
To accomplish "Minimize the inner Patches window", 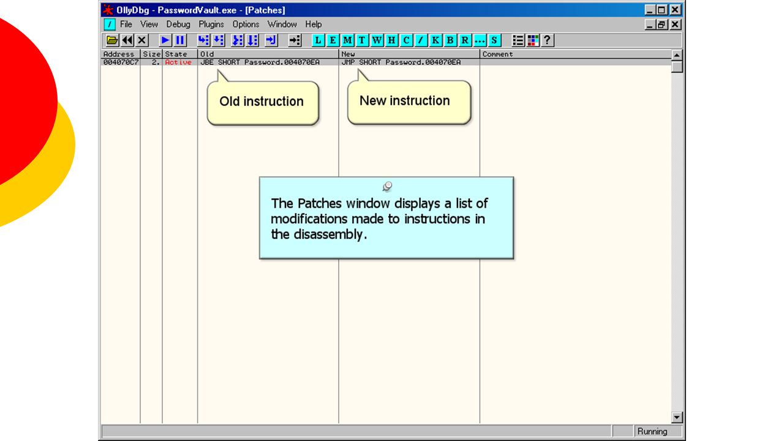I will click(x=651, y=24).
